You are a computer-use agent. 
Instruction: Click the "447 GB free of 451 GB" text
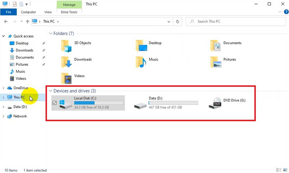point(165,107)
